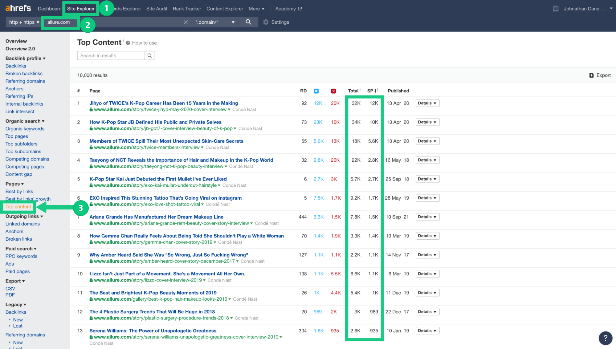Open Paid pages report
616x349 pixels.
pyautogui.click(x=18, y=271)
